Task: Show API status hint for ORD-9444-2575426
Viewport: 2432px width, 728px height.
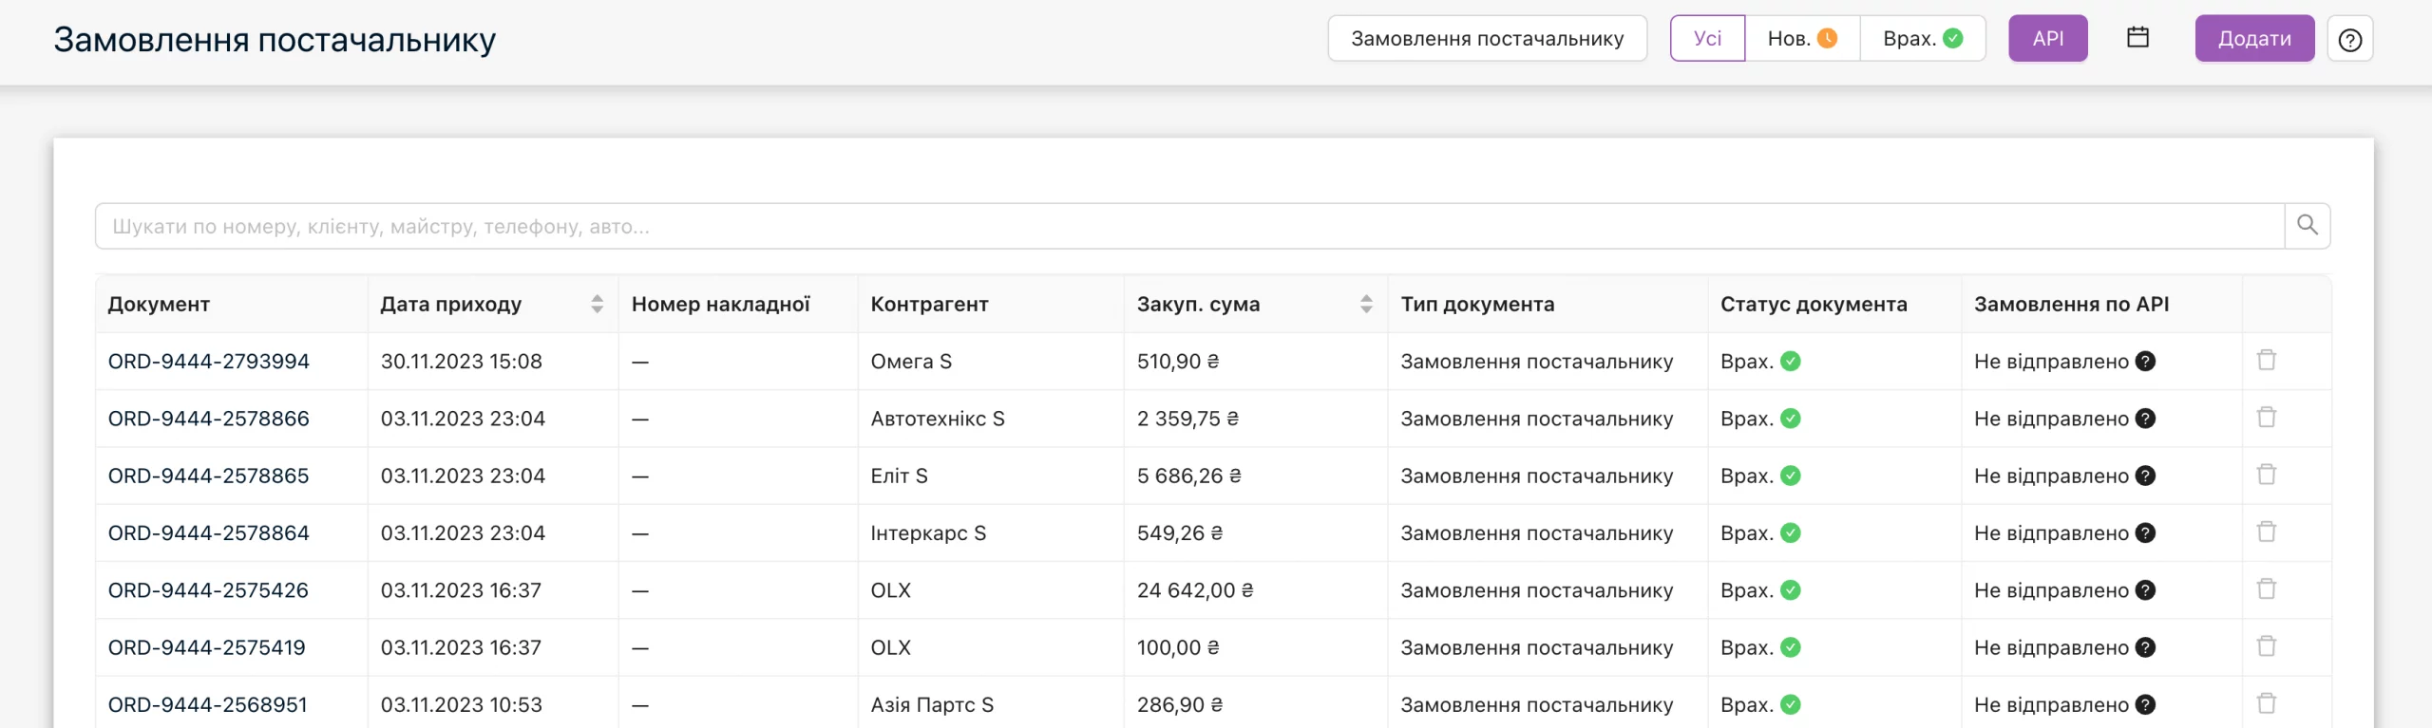Action: pos(2145,590)
